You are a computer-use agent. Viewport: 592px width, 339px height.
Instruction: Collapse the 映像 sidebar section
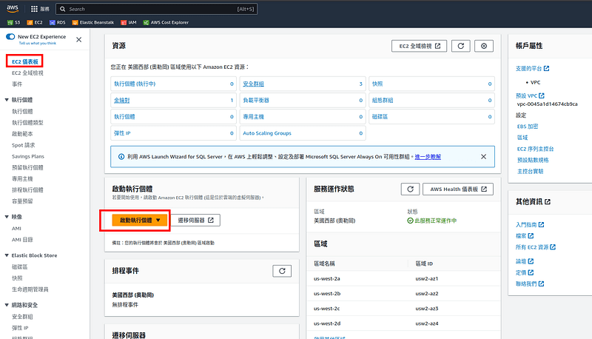(x=7, y=217)
